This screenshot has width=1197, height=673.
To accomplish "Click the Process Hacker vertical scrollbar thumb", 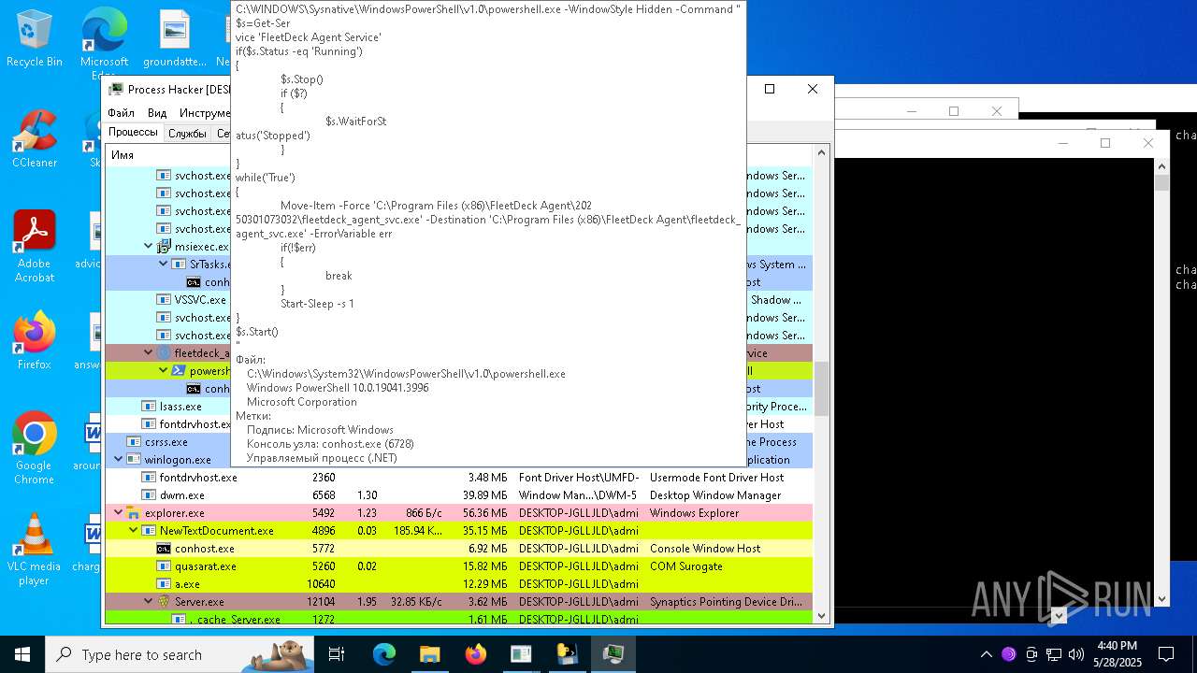I will (822, 389).
